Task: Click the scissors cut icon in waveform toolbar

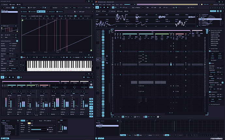Action: [27, 57]
